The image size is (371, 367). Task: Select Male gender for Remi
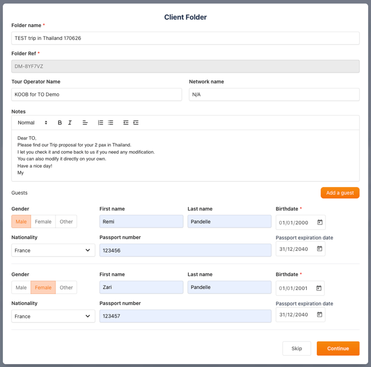click(x=21, y=221)
